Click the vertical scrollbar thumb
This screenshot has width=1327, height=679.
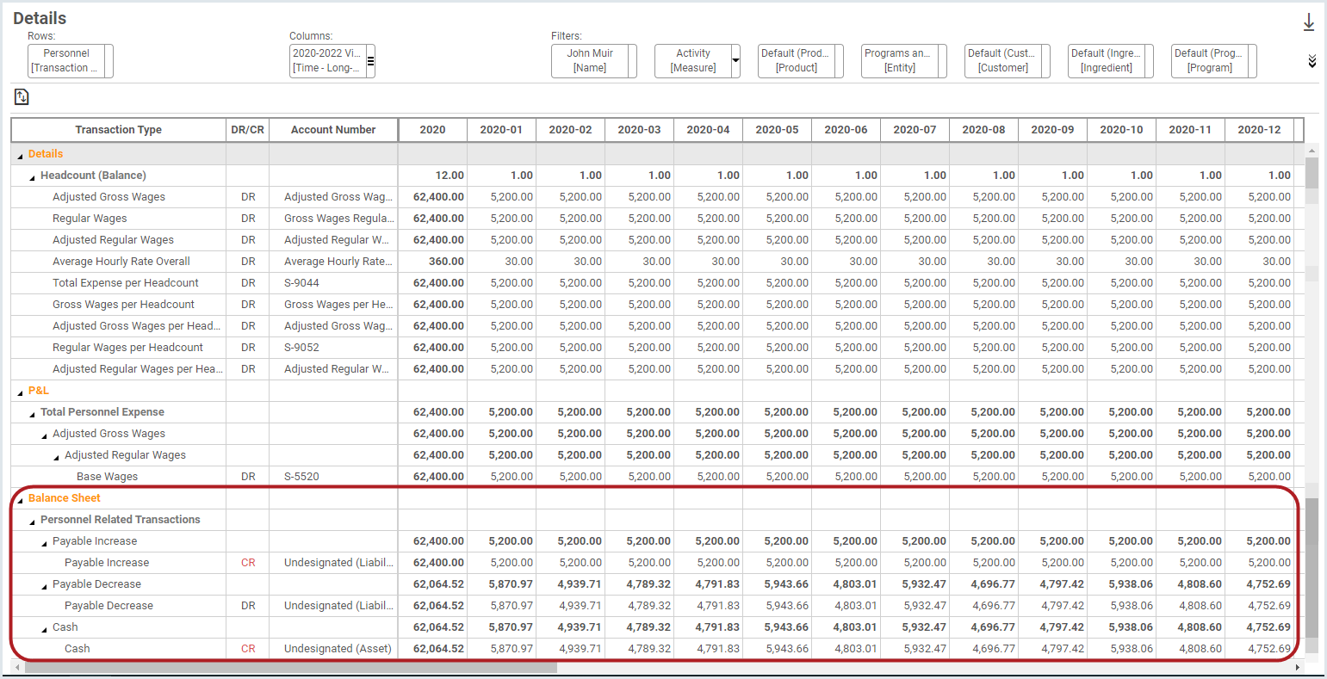(x=1311, y=568)
